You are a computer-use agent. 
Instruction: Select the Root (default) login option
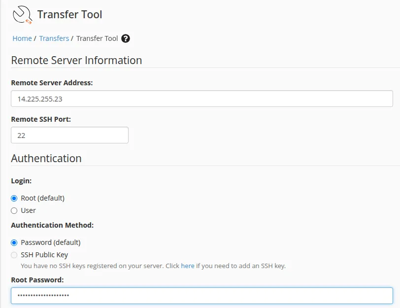coord(14,198)
